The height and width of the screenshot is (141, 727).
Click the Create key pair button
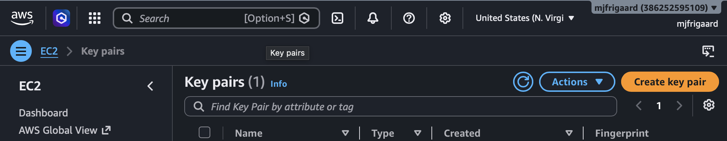click(x=670, y=82)
